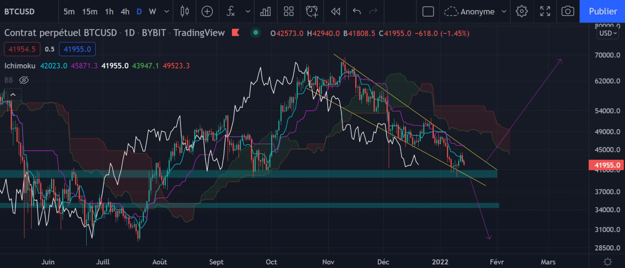Image resolution: width=625 pixels, height=268 pixels.
Task: Click the cloud save icon
Action: pos(451,11)
